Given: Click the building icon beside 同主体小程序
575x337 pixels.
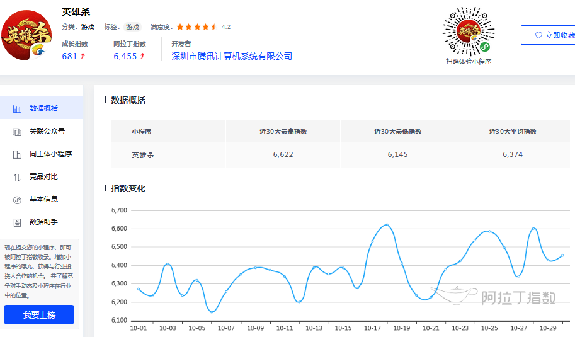Looking at the screenshot, I should coord(17,154).
